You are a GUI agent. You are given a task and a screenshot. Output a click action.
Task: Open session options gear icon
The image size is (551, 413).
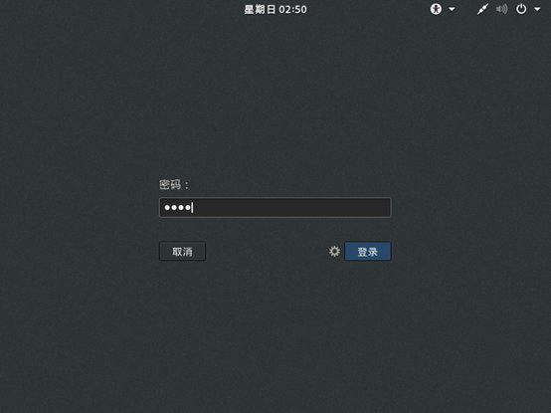click(334, 252)
